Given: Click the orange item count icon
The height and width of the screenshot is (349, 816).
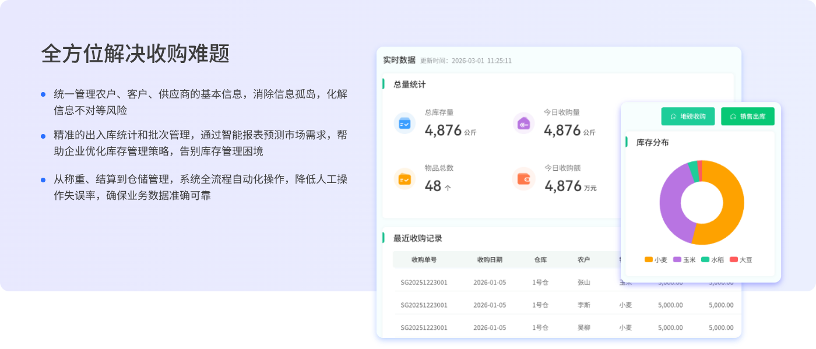Looking at the screenshot, I should click(x=405, y=179).
